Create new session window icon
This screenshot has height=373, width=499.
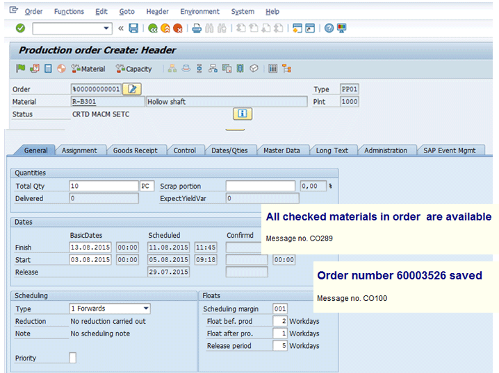pyautogui.click(x=297, y=28)
